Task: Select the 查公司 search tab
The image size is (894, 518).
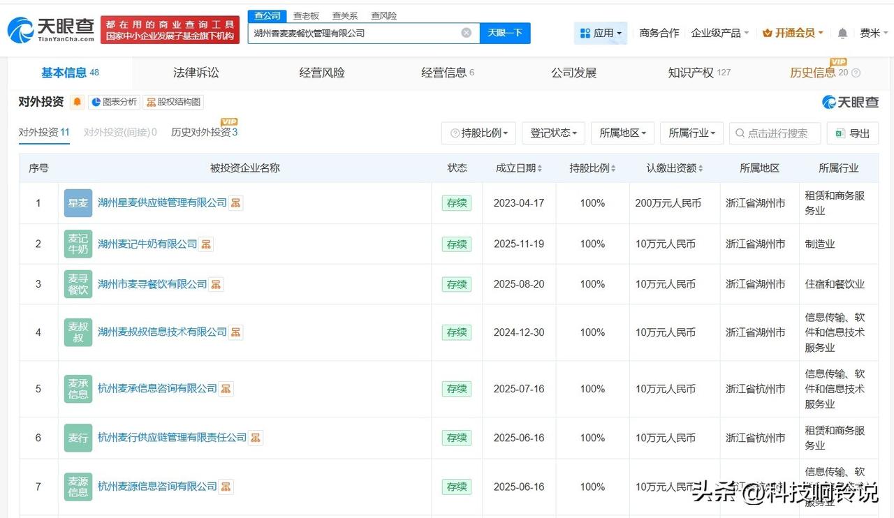Action: 268,16
